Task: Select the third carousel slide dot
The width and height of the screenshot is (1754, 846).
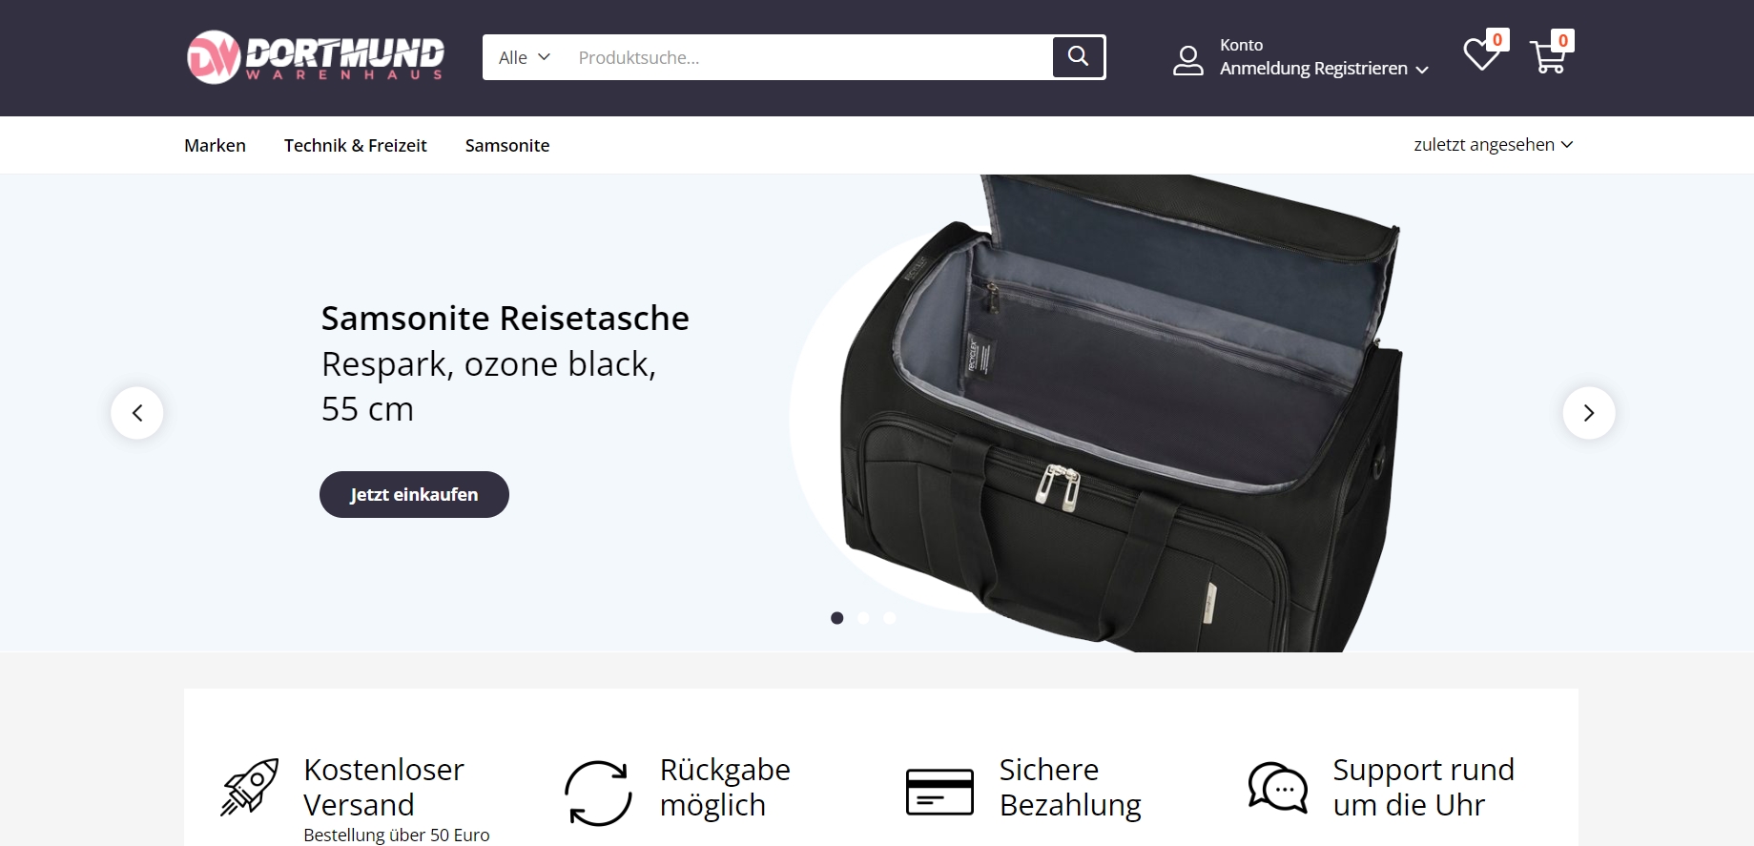Action: (x=890, y=618)
